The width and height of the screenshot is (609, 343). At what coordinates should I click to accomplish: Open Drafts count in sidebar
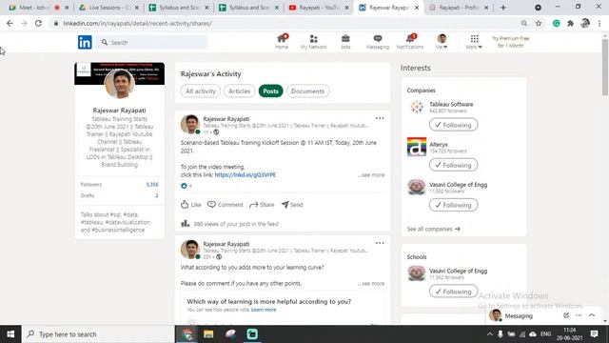tap(156, 195)
